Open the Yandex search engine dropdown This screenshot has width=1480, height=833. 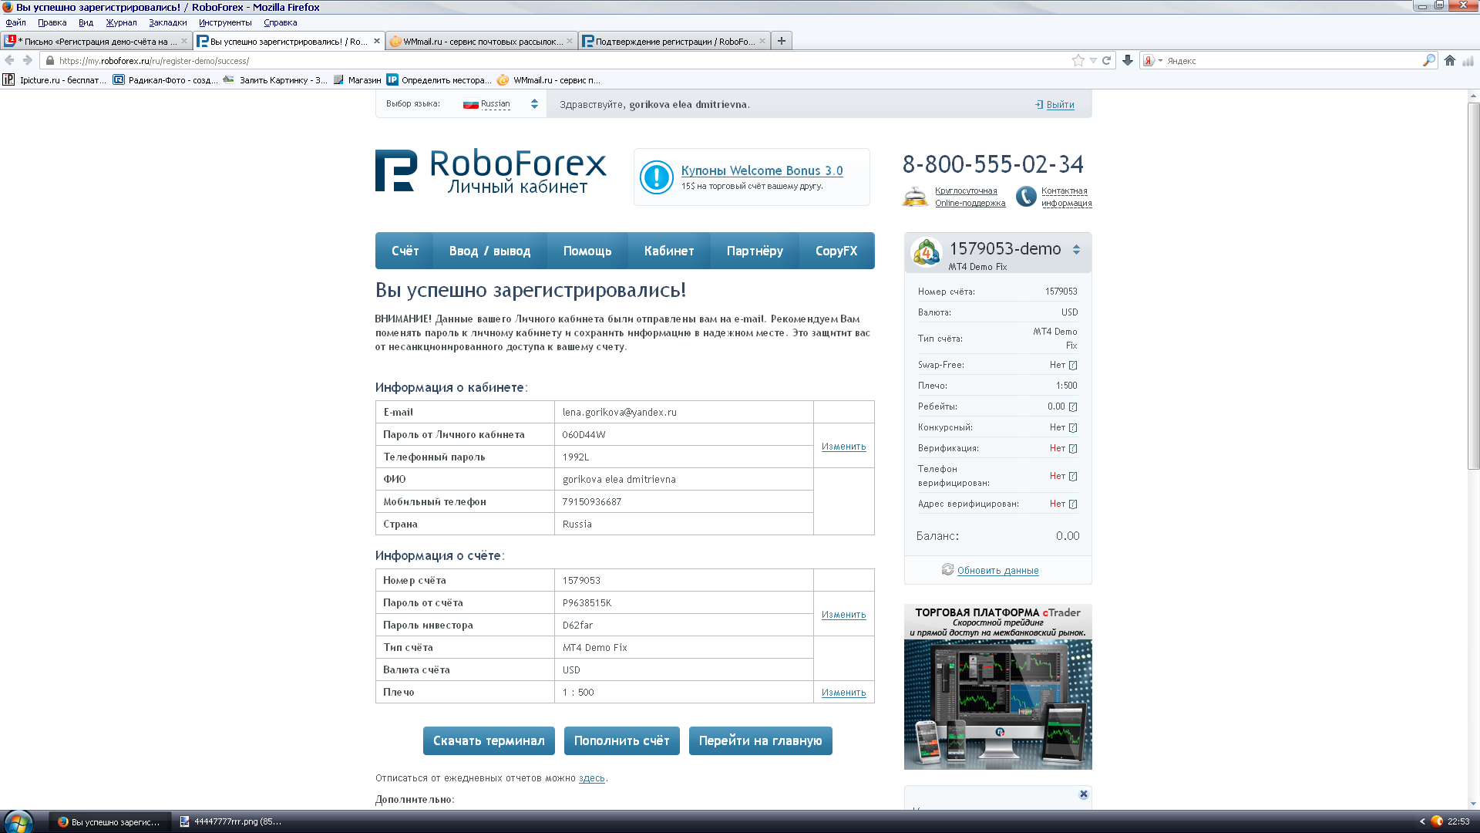coord(1152,61)
